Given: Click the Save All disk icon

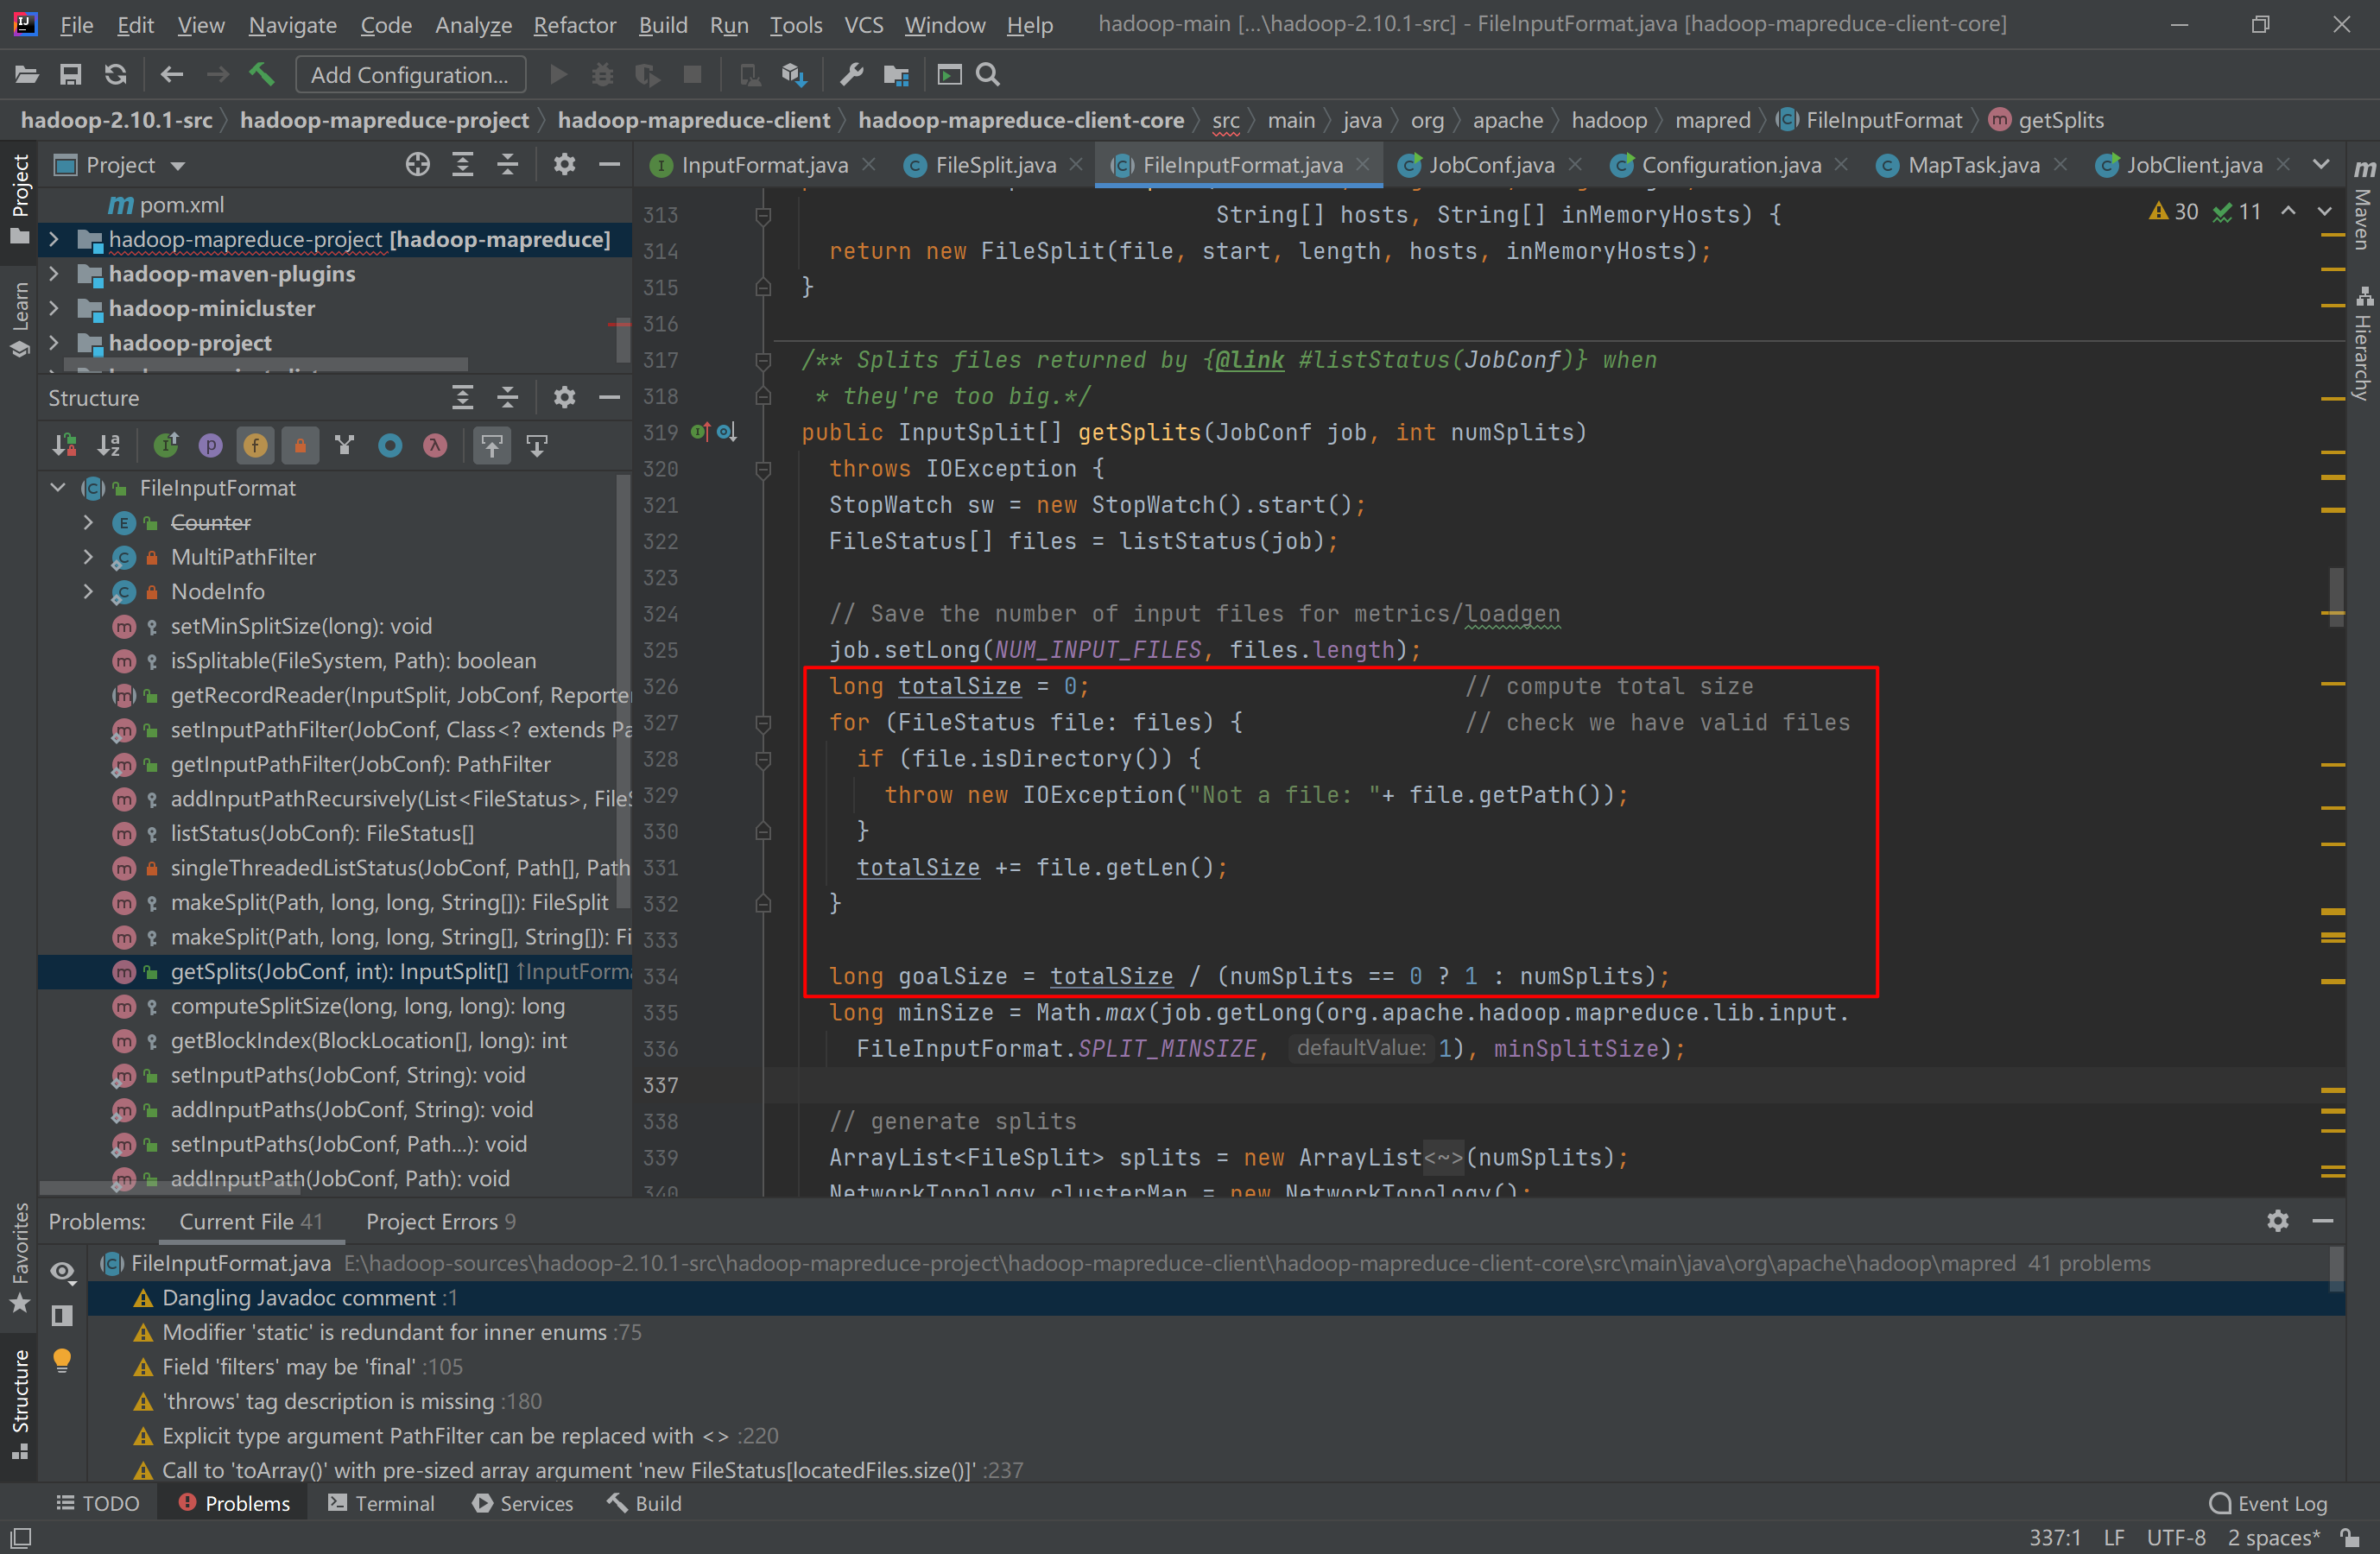Looking at the screenshot, I should 70,74.
